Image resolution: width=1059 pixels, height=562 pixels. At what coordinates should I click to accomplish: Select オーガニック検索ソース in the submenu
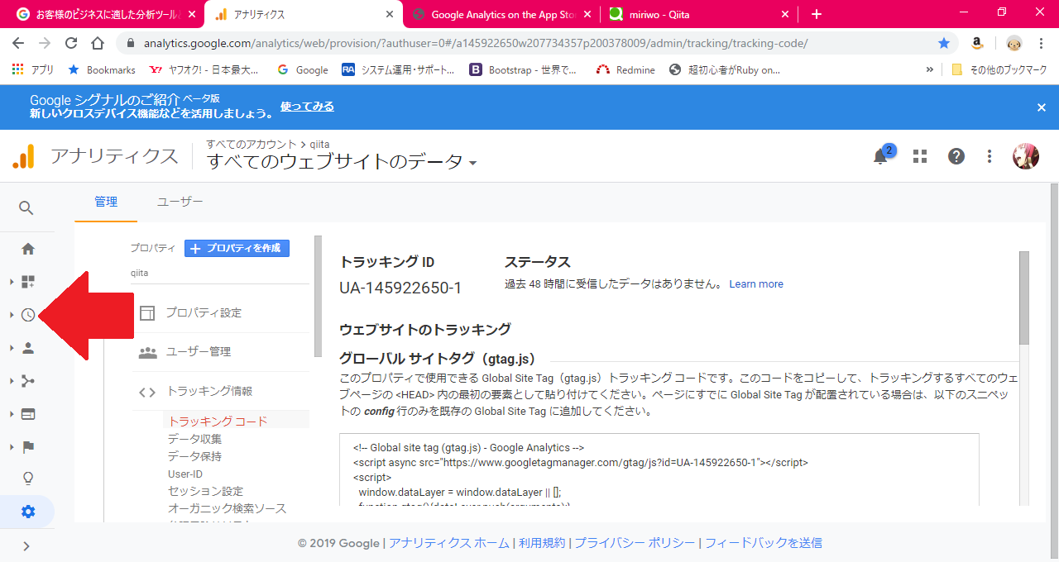(x=227, y=508)
